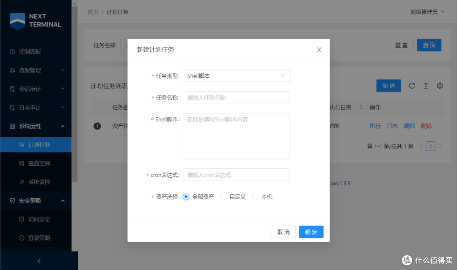Select the 全部资产 radio option
This screenshot has width=457, height=270.
186,197
